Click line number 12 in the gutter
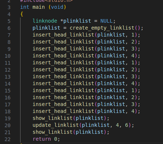This screenshot has width=163, height=144. (8, 70)
